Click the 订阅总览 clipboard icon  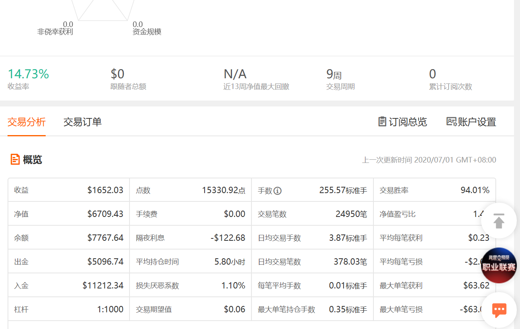(x=382, y=122)
